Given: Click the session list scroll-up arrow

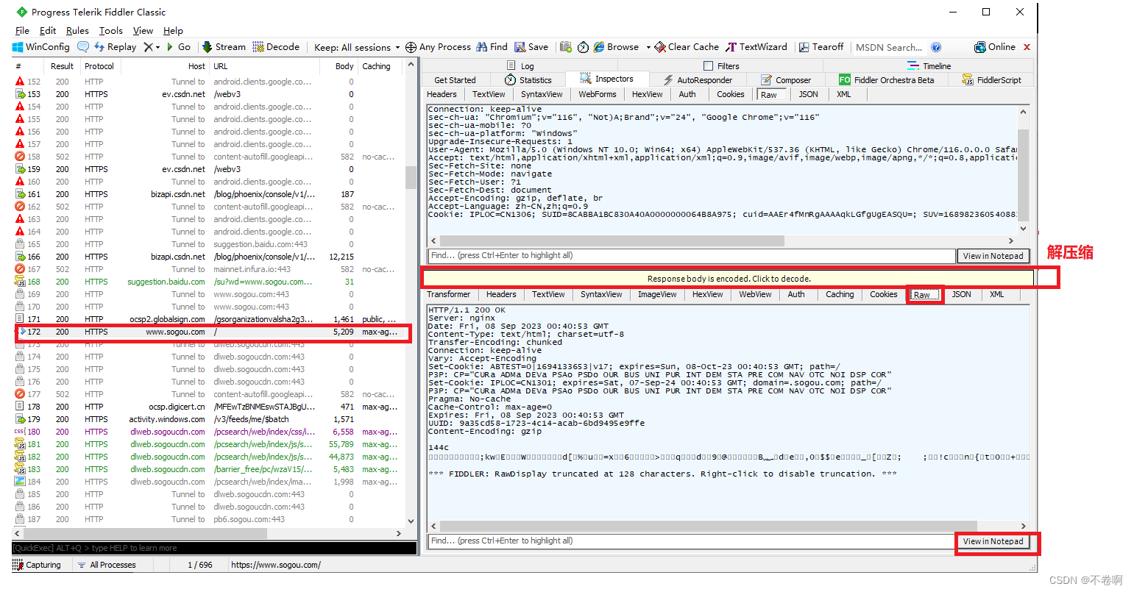Looking at the screenshot, I should (x=411, y=66).
